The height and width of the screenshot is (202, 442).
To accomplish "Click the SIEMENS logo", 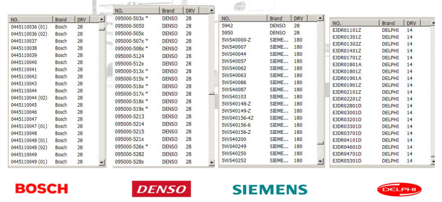I will [270, 189].
